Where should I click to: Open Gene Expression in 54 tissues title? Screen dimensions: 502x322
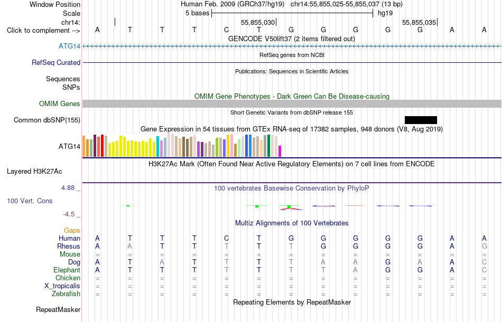click(292, 129)
